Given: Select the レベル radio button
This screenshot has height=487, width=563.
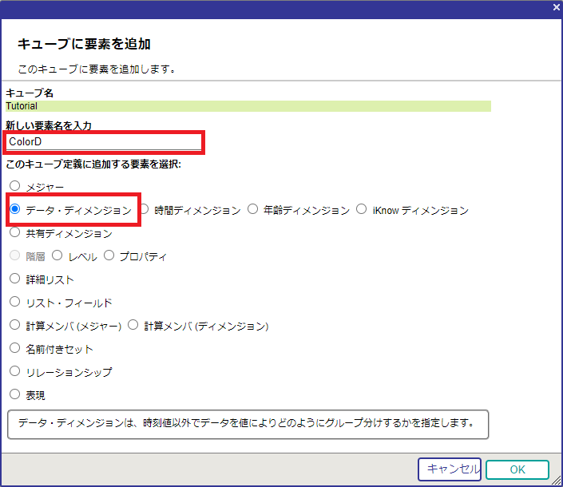Looking at the screenshot, I should coord(57,256).
